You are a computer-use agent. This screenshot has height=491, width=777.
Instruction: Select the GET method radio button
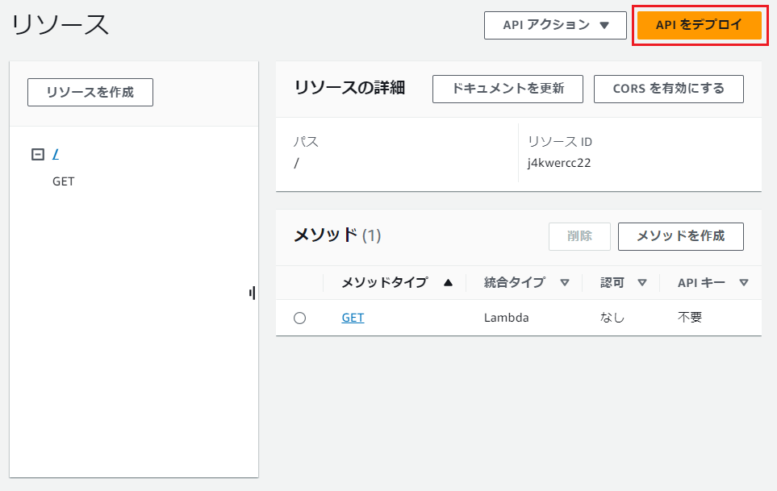click(x=300, y=318)
